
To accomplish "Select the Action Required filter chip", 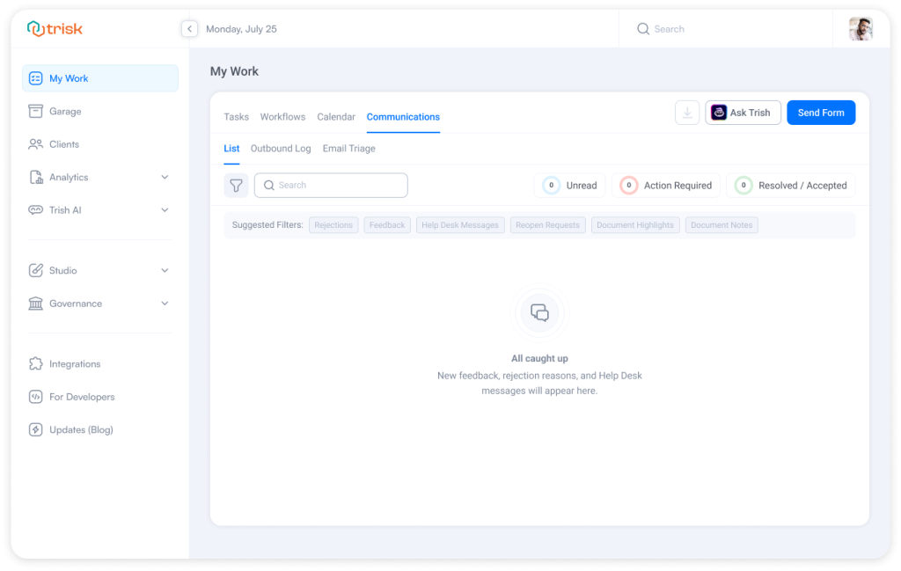I will (666, 185).
